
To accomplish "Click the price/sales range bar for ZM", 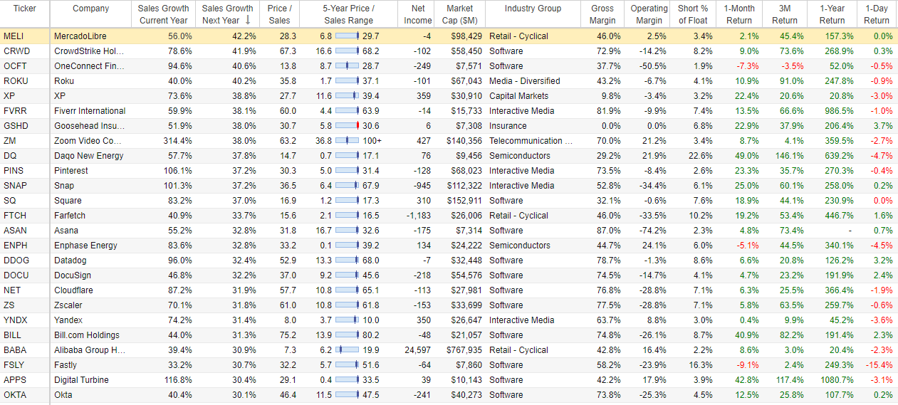I will coord(347,141).
